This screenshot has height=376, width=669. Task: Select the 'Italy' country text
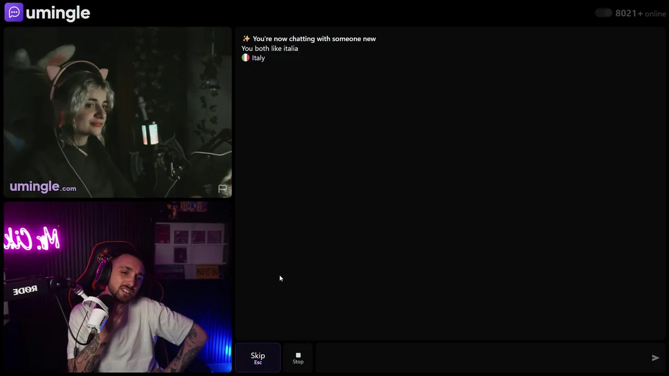click(258, 58)
